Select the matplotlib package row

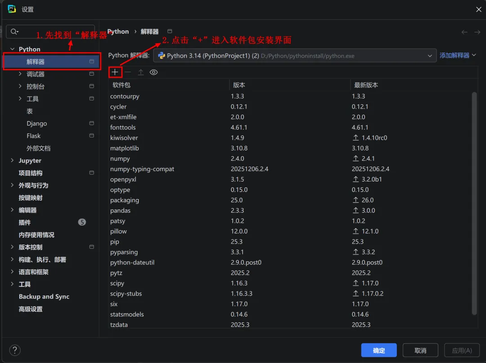pos(290,148)
